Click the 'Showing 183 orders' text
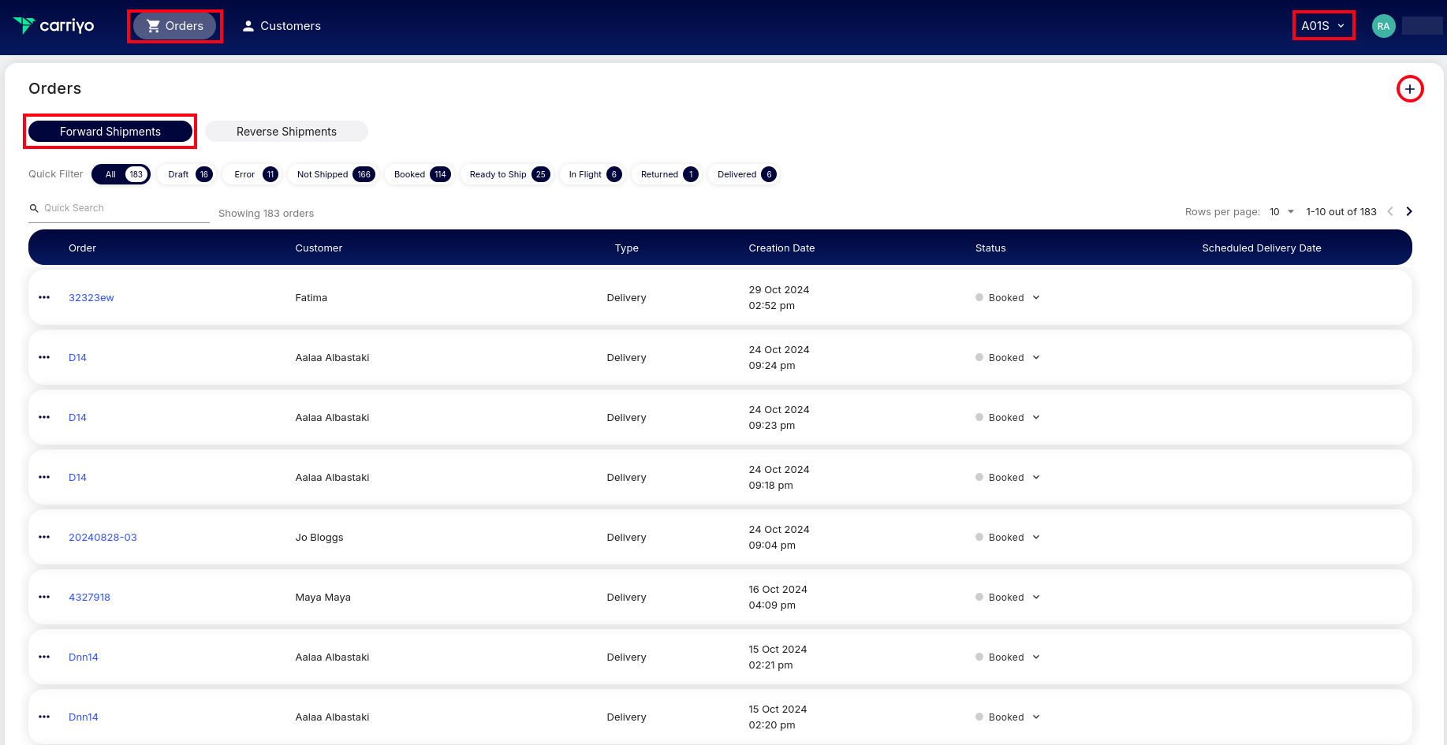This screenshot has width=1447, height=745. point(266,214)
